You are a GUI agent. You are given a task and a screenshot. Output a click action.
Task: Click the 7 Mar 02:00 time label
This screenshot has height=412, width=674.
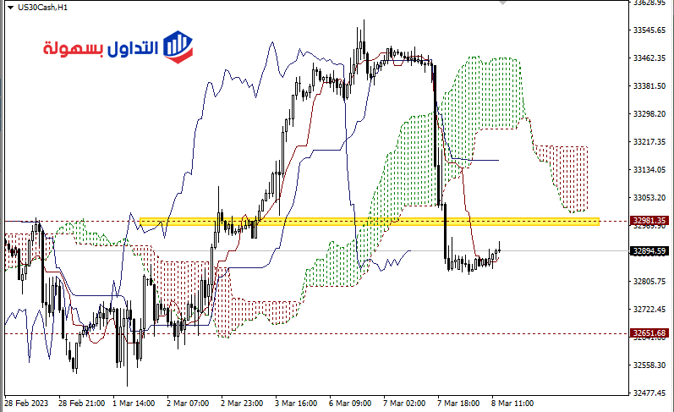point(404,404)
